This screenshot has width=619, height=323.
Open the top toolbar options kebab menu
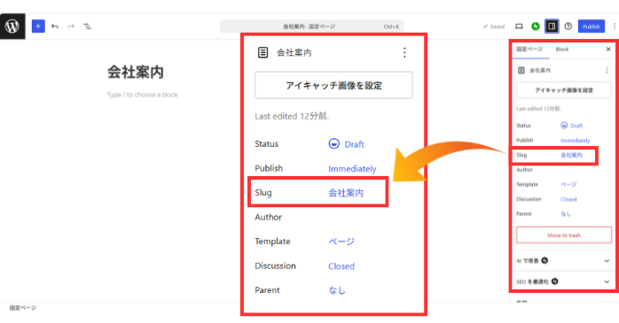tap(615, 27)
